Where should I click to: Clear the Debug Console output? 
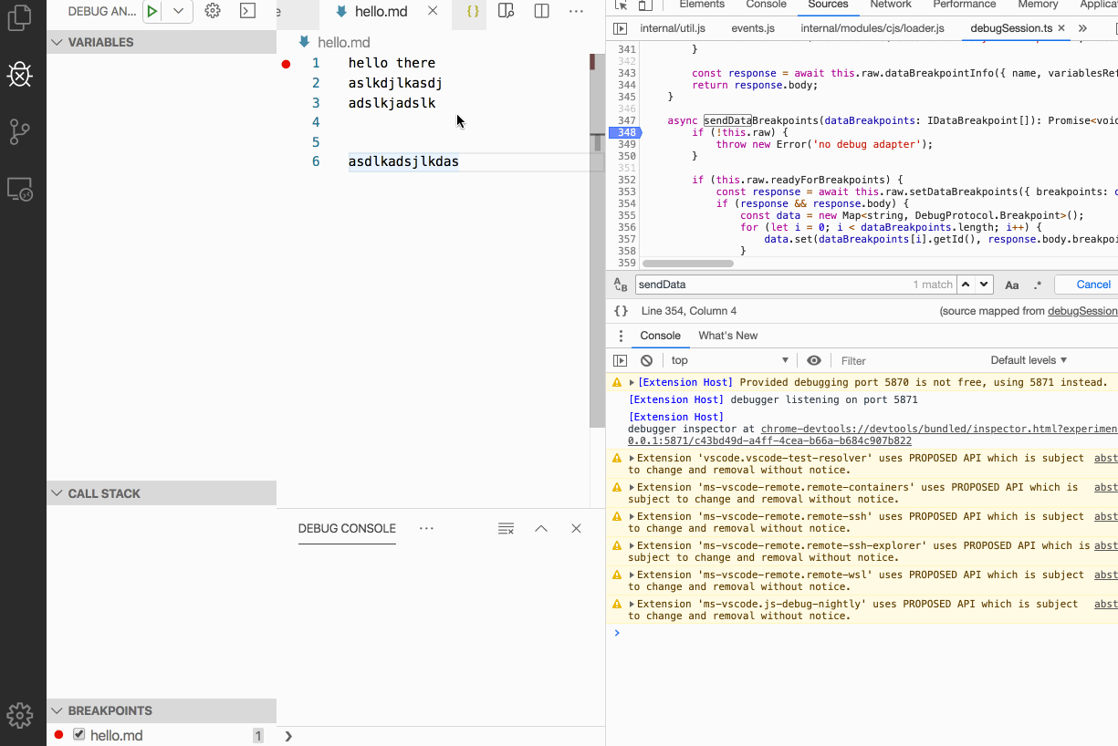(507, 529)
